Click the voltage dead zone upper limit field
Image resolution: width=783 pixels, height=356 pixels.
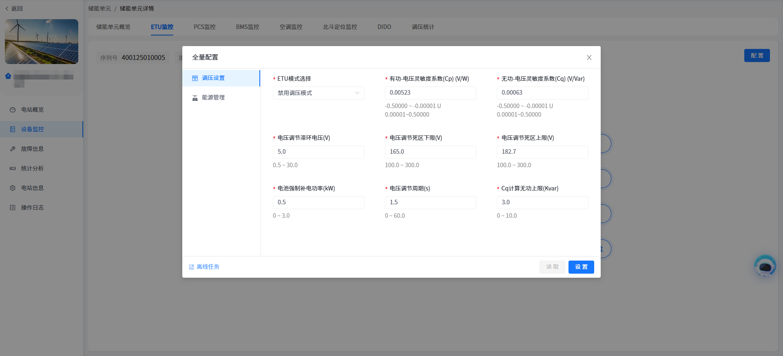click(x=542, y=152)
